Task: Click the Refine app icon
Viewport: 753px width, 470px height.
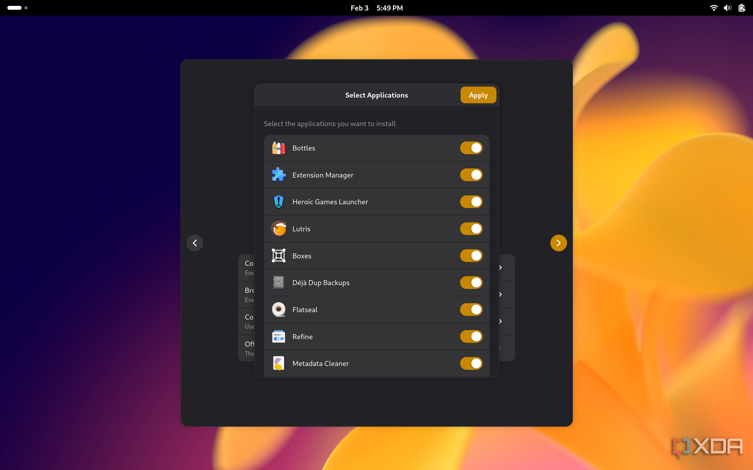Action: click(x=278, y=336)
